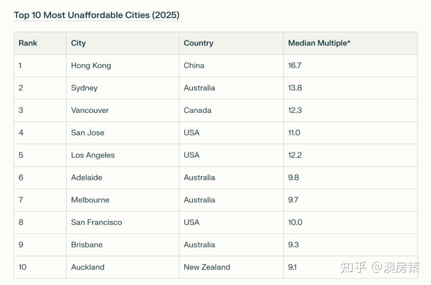Click the Los Angeles city cell

click(93, 155)
